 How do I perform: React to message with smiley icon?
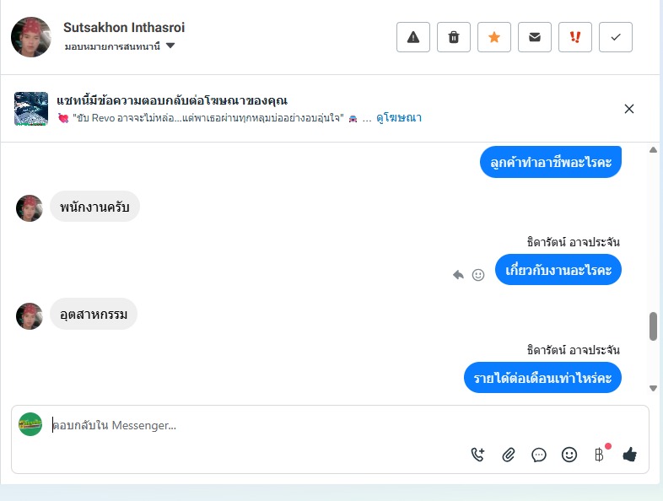pyautogui.click(x=478, y=275)
